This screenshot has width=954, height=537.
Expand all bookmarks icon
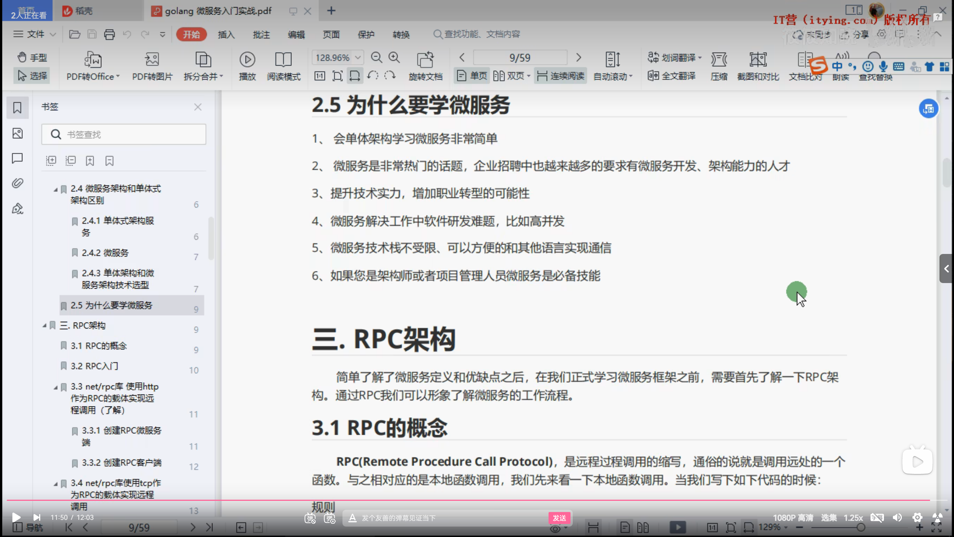(x=51, y=161)
